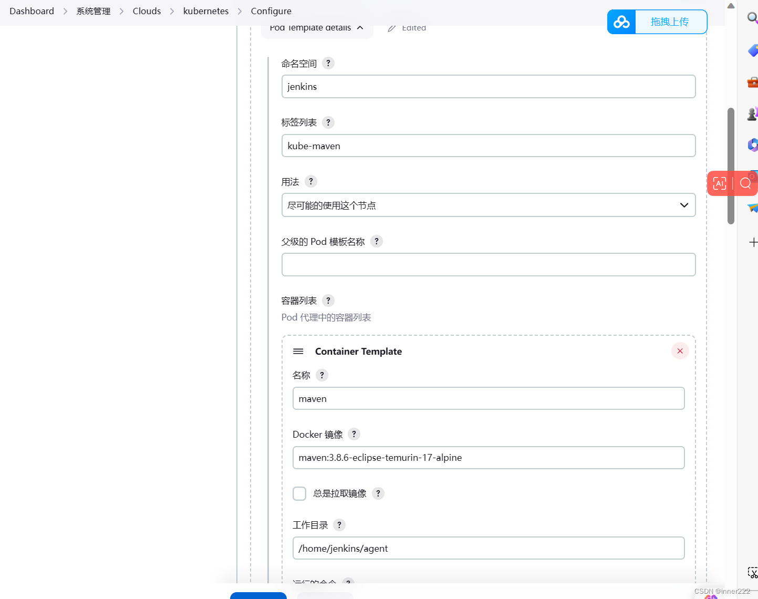Screen dimensions: 758x599
Task: Open help for Docker 镜像 field
Action: (x=354, y=434)
